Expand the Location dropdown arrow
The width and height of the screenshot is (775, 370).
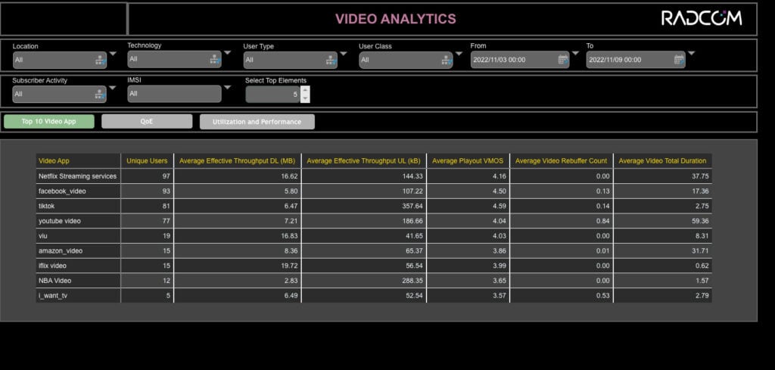[113, 54]
